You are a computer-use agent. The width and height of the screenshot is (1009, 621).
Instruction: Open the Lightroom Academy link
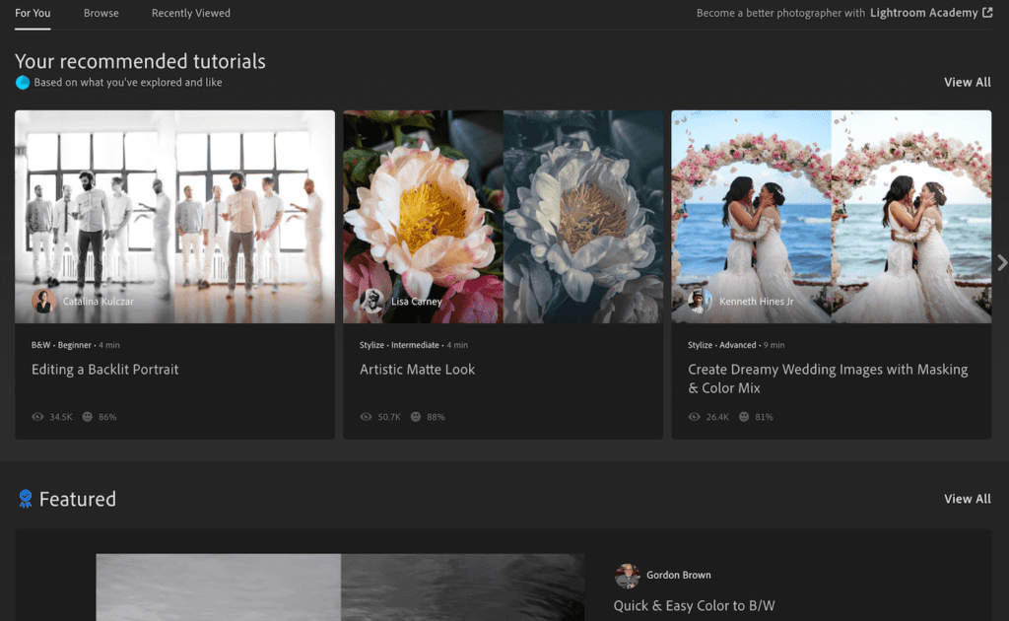click(x=923, y=13)
